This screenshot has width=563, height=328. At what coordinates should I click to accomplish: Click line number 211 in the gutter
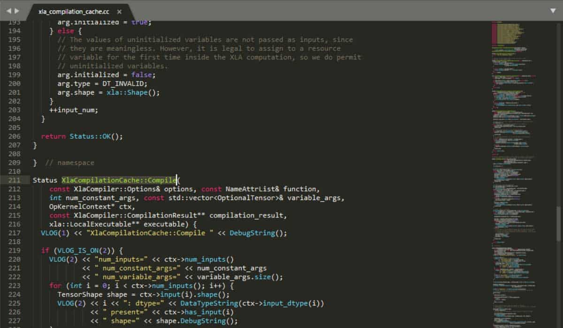coord(14,180)
